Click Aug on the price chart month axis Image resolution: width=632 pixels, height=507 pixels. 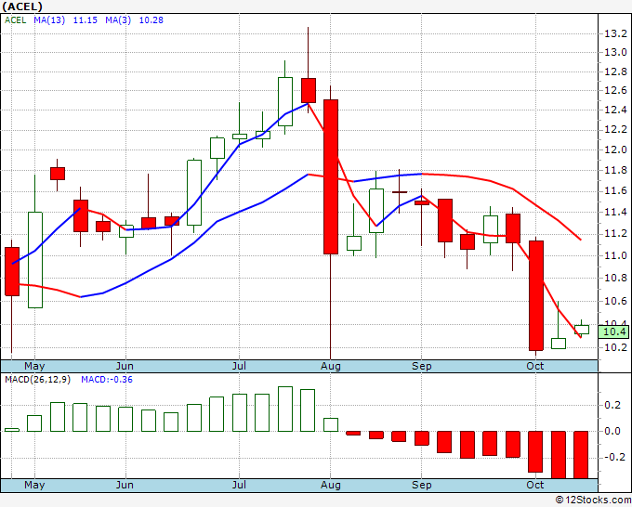(331, 366)
